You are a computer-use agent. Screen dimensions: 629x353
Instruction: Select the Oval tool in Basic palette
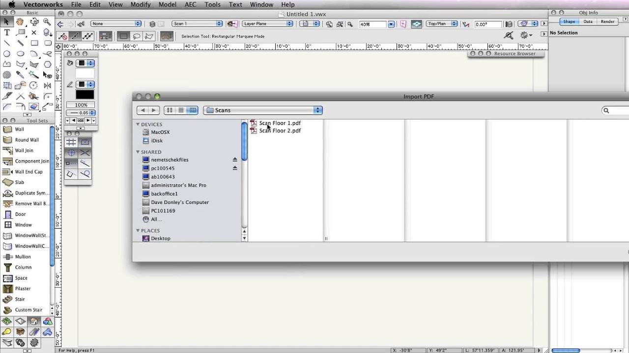[x=20, y=54]
